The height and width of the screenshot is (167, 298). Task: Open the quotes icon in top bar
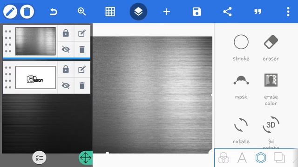tap(257, 12)
